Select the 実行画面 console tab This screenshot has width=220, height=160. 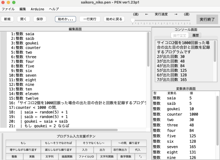(179, 35)
